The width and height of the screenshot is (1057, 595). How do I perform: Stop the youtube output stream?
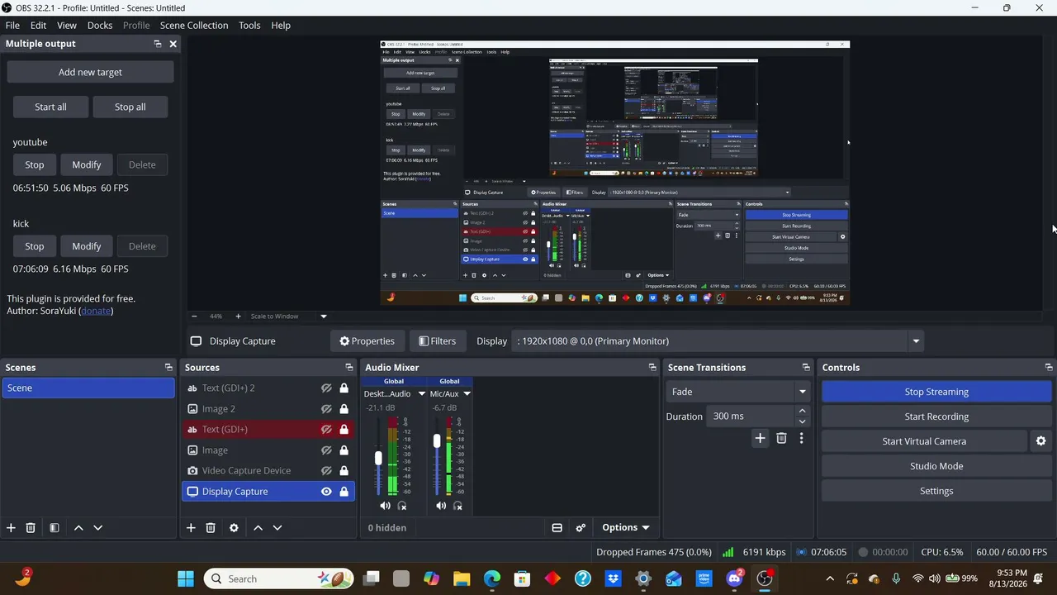(35, 164)
